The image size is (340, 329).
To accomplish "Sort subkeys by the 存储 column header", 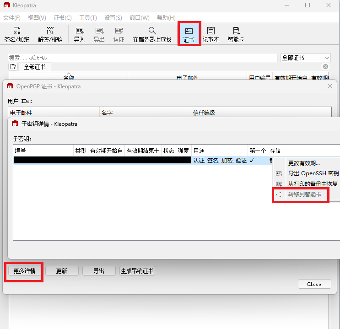I will (x=304, y=151).
